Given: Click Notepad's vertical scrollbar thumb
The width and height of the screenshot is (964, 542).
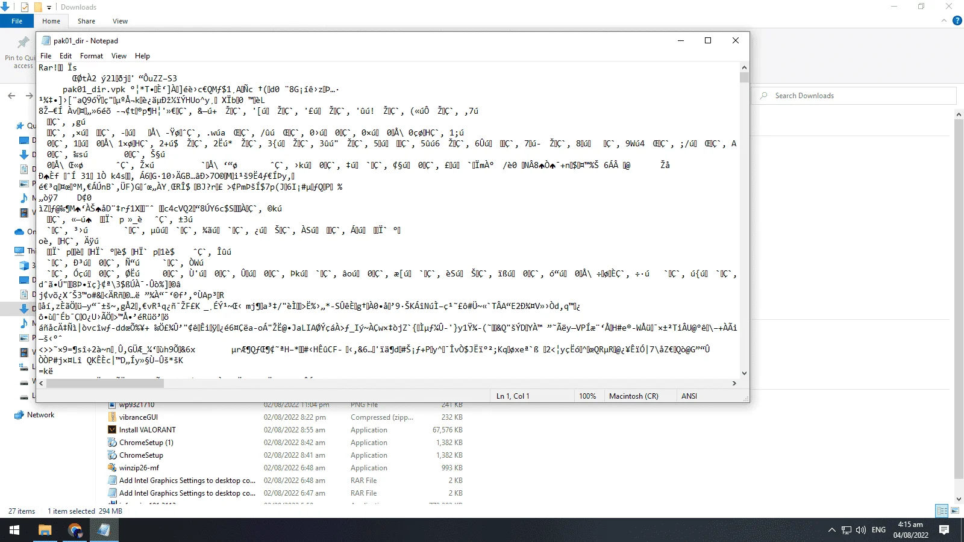Looking at the screenshot, I should (744, 77).
